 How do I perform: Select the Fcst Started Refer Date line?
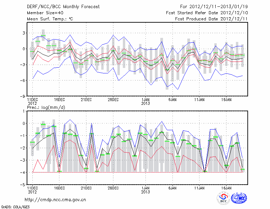click(x=207, y=13)
